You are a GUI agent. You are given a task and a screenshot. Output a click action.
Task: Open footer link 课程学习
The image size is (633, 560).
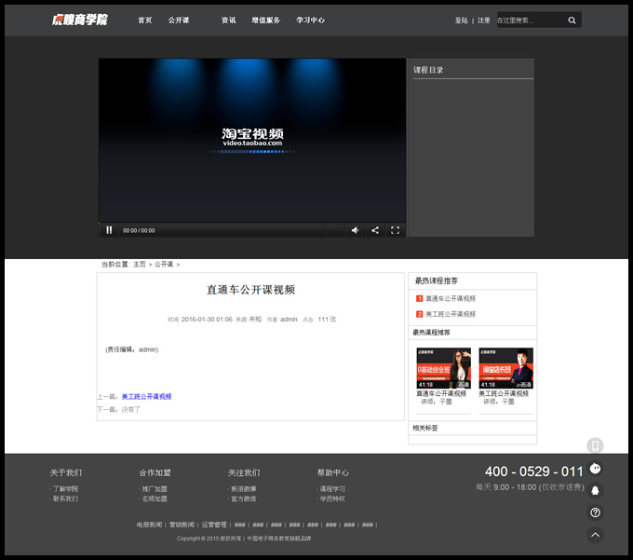[x=332, y=489]
